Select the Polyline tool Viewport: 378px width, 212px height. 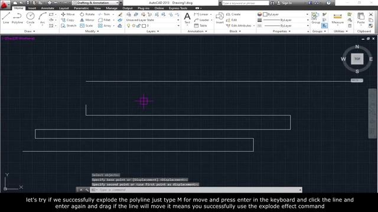pos(17,18)
